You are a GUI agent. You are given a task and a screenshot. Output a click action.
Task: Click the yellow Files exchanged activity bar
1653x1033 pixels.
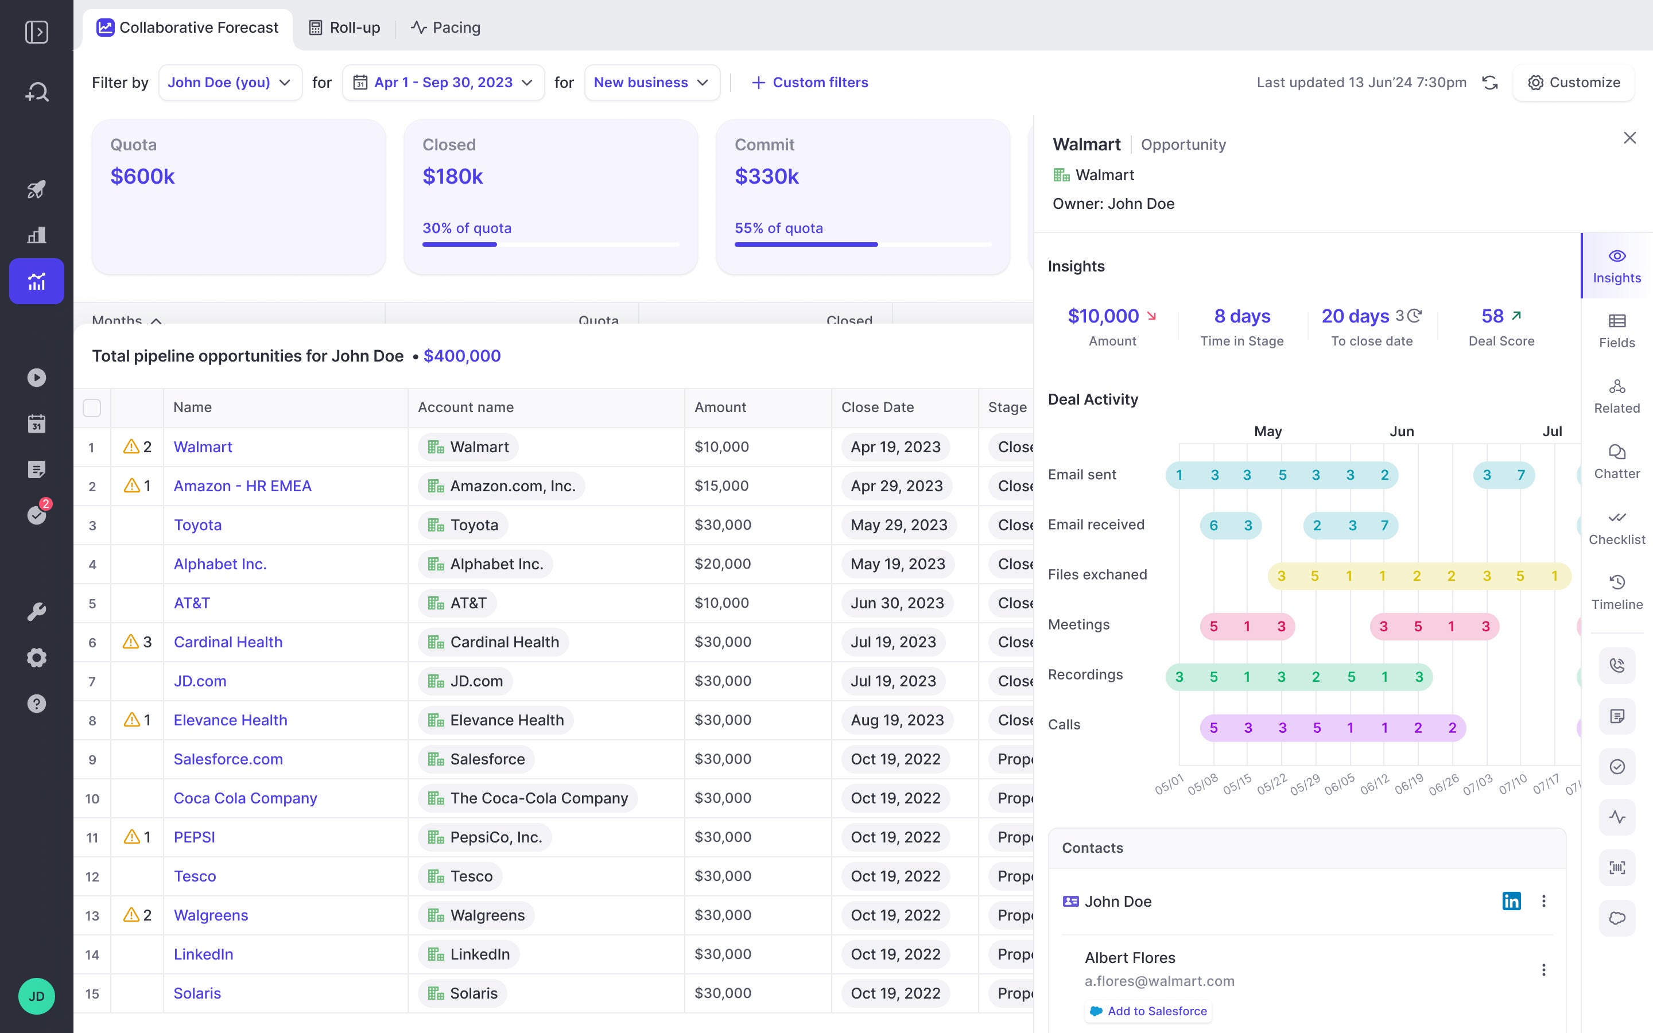(x=1419, y=576)
